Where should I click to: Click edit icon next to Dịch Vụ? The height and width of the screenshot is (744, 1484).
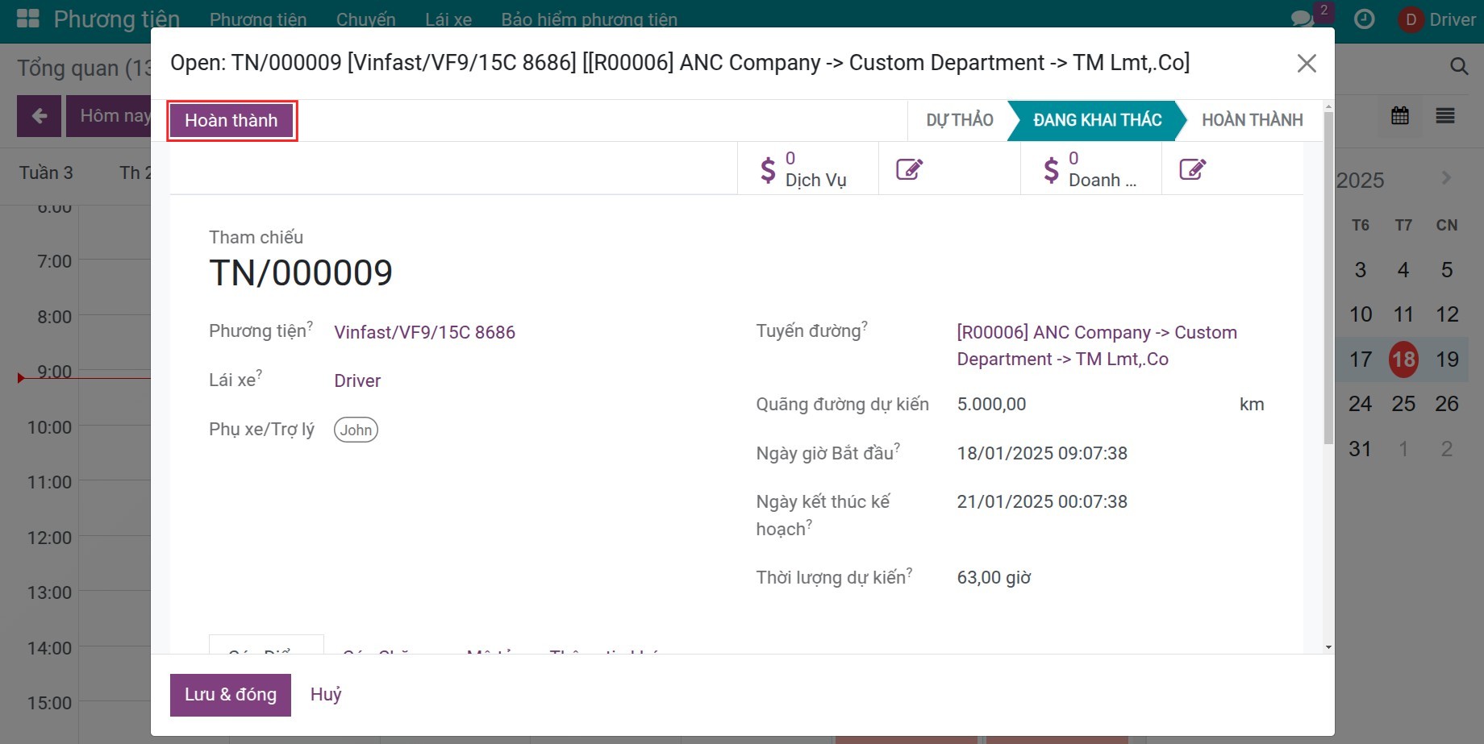pyautogui.click(x=909, y=168)
